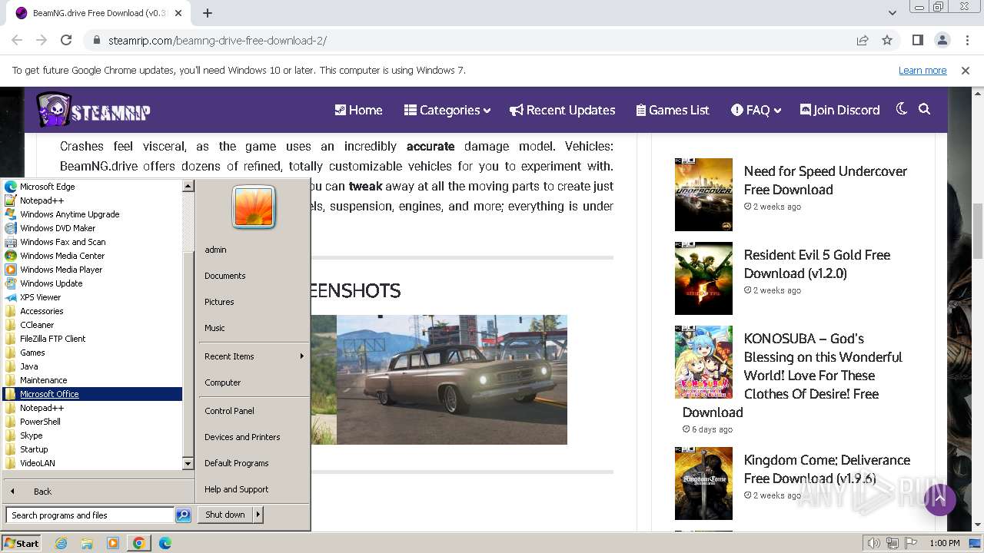Expand the Games folder

pyautogui.click(x=92, y=353)
